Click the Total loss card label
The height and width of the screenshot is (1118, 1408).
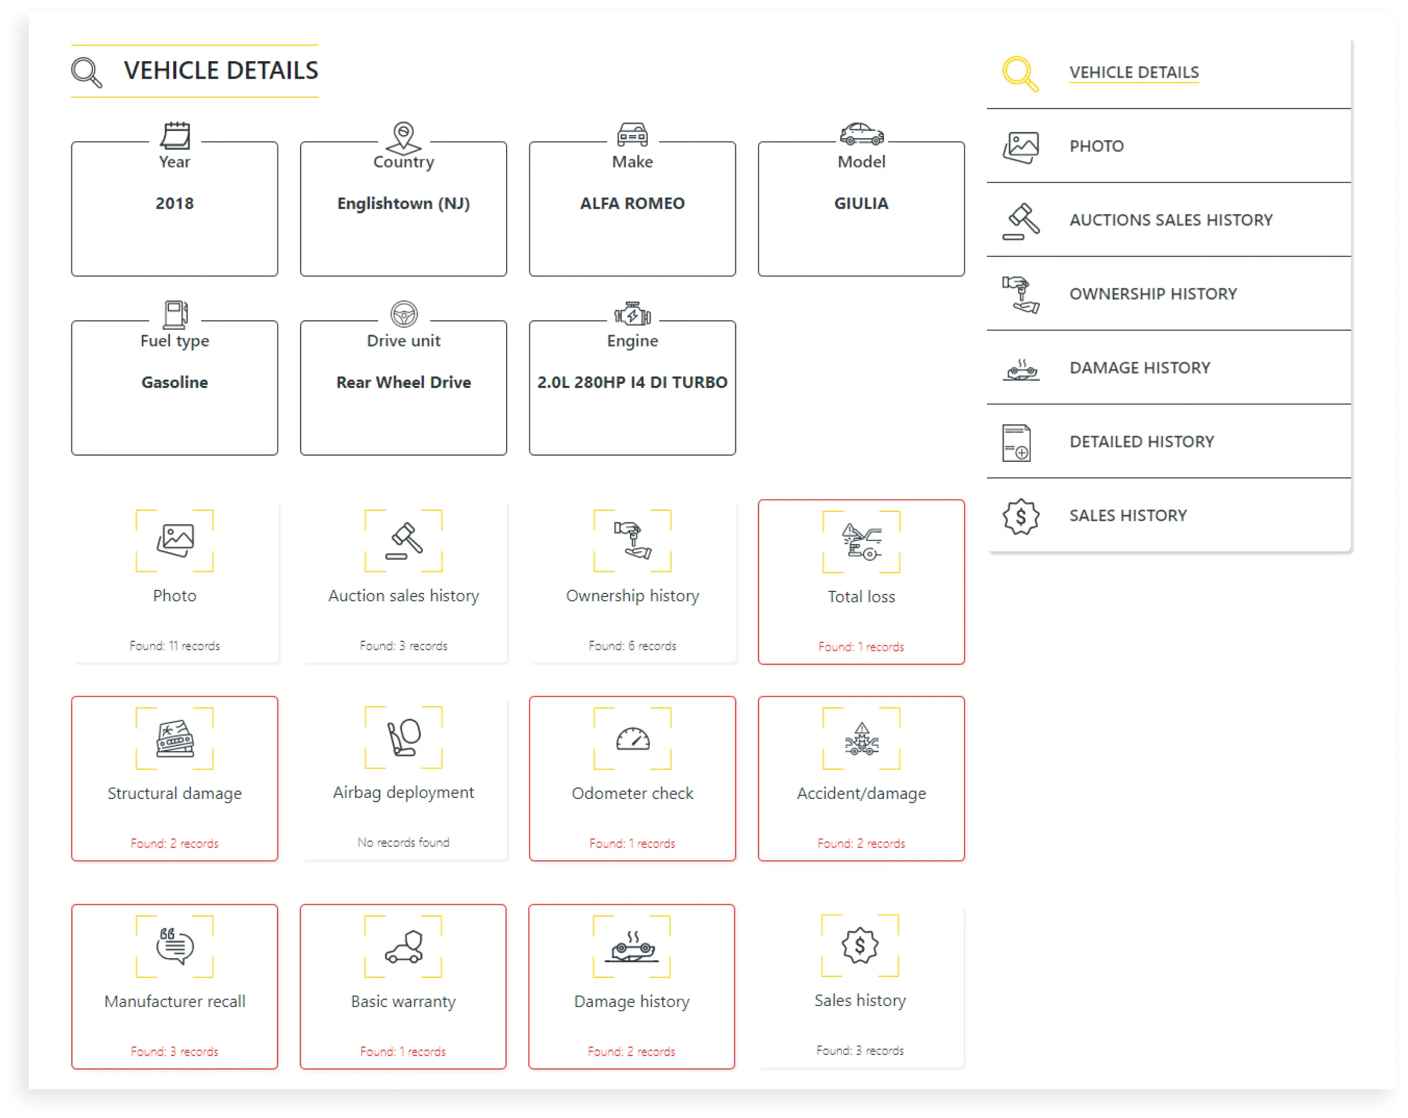861,597
